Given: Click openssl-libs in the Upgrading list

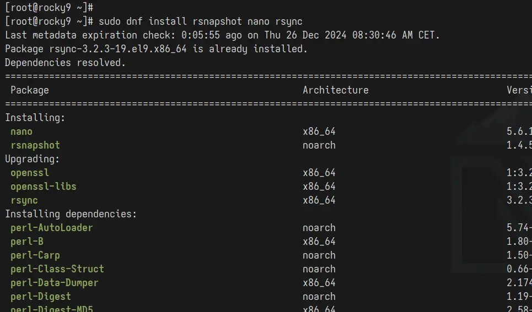Looking at the screenshot, I should (x=44, y=187).
